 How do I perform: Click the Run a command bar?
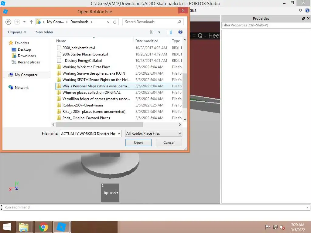155,207
